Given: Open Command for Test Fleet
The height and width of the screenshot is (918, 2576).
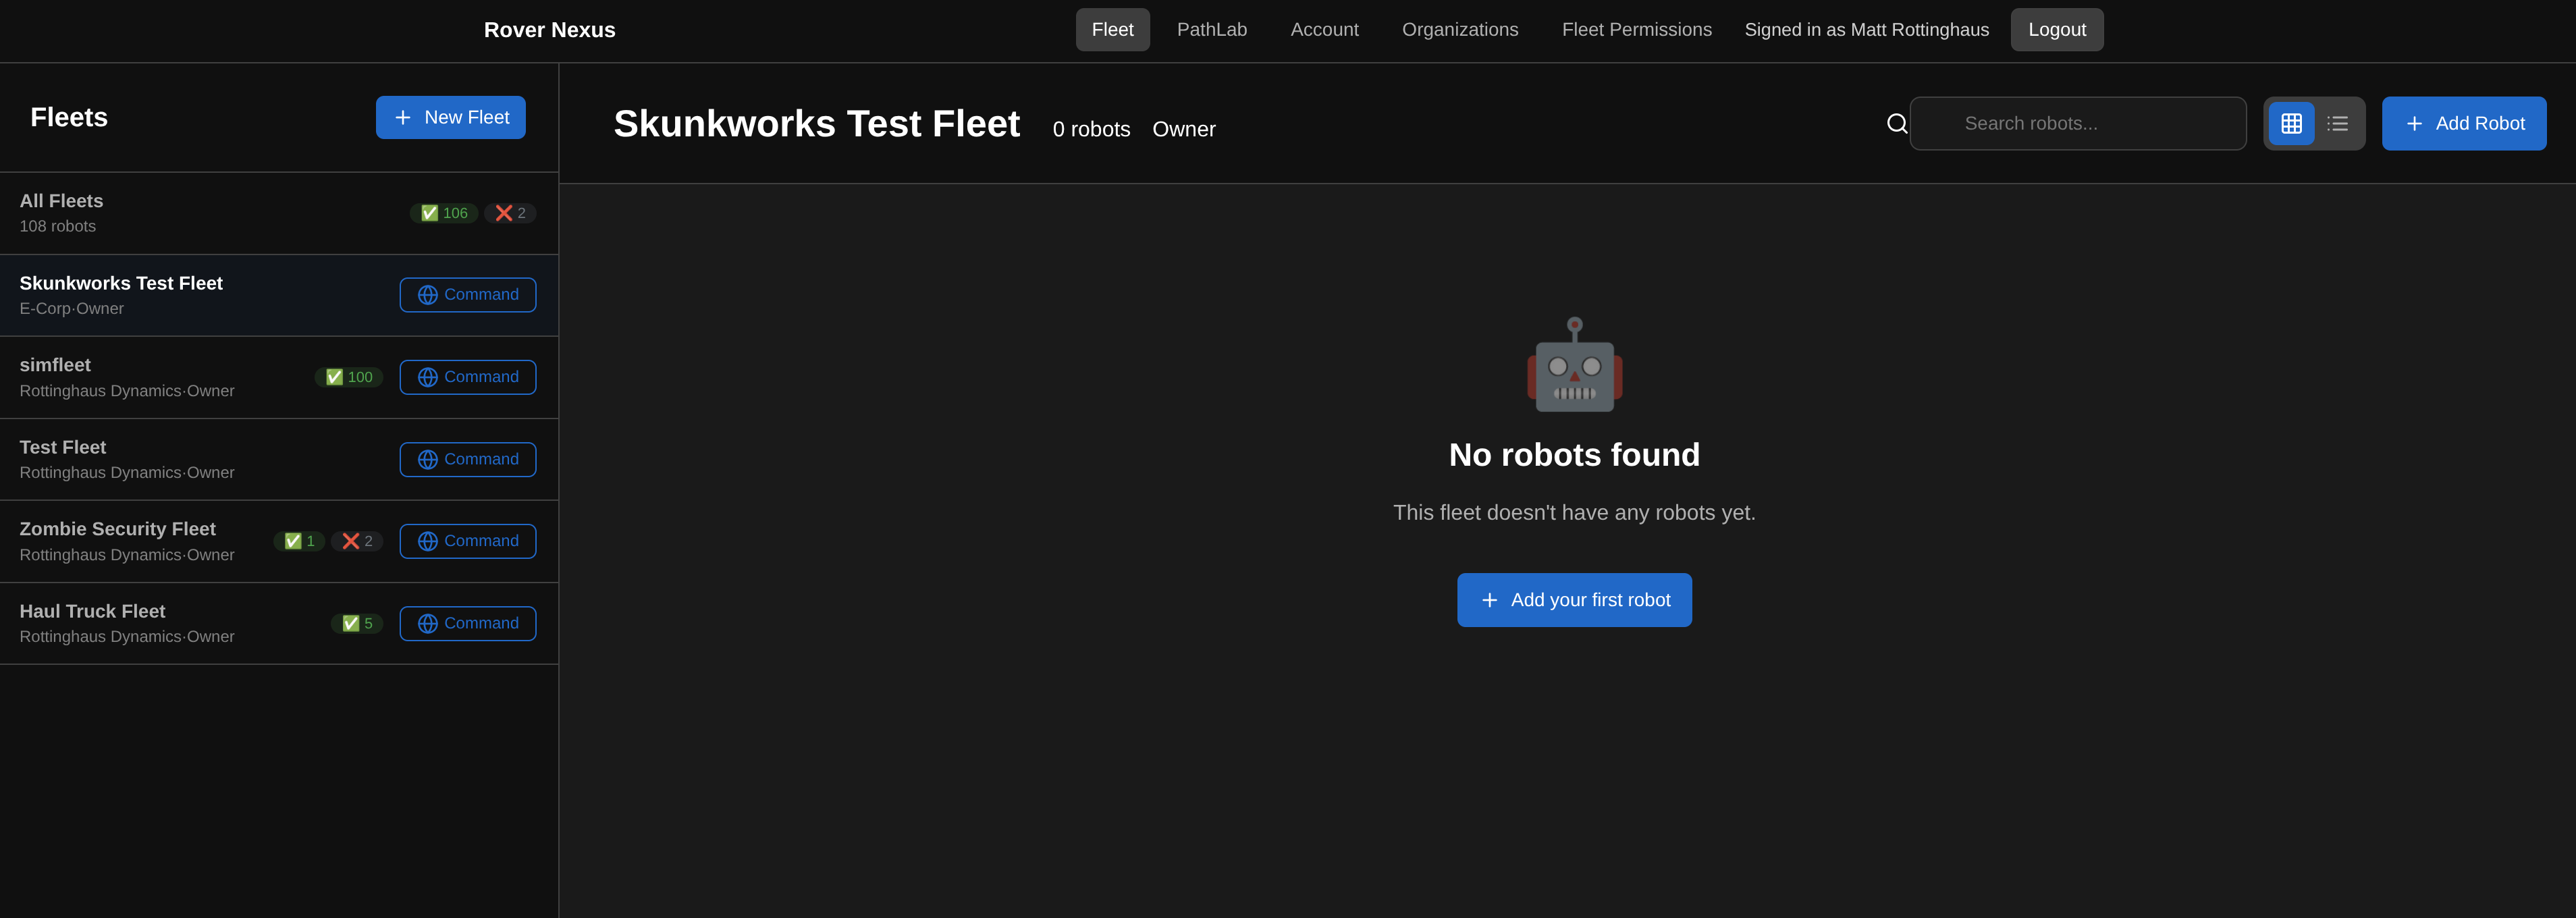Looking at the screenshot, I should tap(467, 459).
